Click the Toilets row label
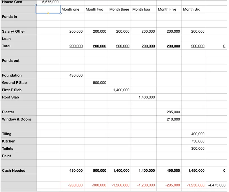 pyautogui.click(x=18, y=149)
